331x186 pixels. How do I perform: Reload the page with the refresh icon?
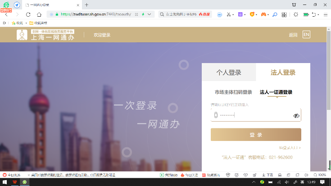pos(28,14)
